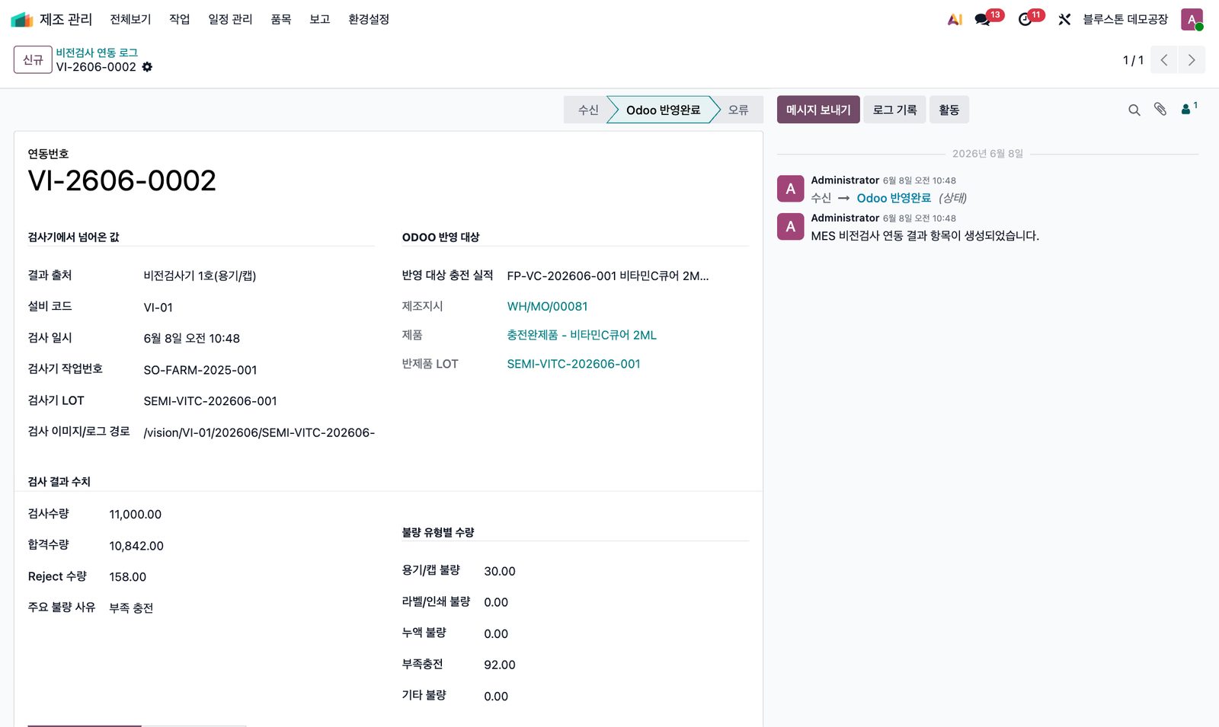Go to the previous record arrow
This screenshot has height=727, width=1219.
coord(1163,60)
